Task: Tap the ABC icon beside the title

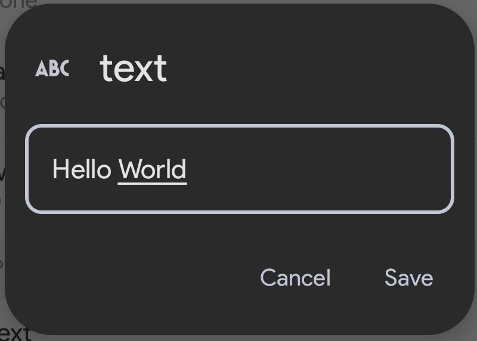Action: [x=52, y=69]
